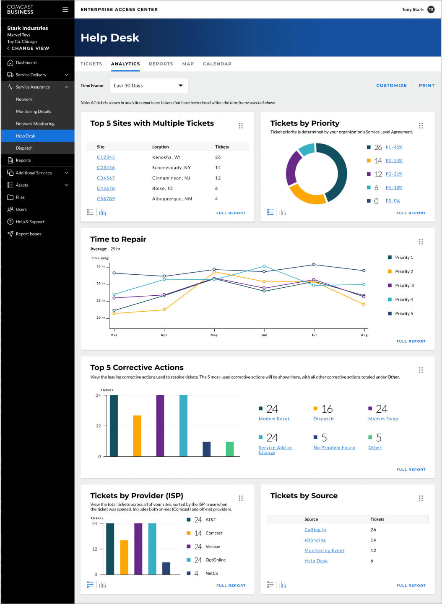Click the hamburger menu icon in sidebar header

[x=65, y=9]
